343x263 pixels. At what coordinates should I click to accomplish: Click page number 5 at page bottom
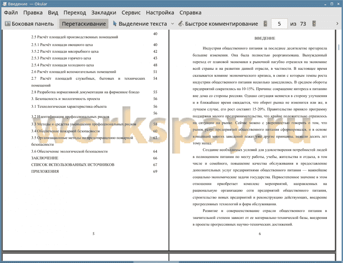(x=93, y=234)
